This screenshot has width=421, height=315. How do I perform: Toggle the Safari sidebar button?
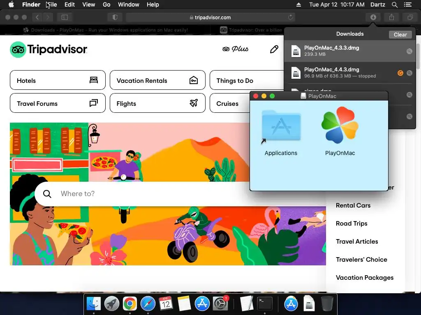65,17
